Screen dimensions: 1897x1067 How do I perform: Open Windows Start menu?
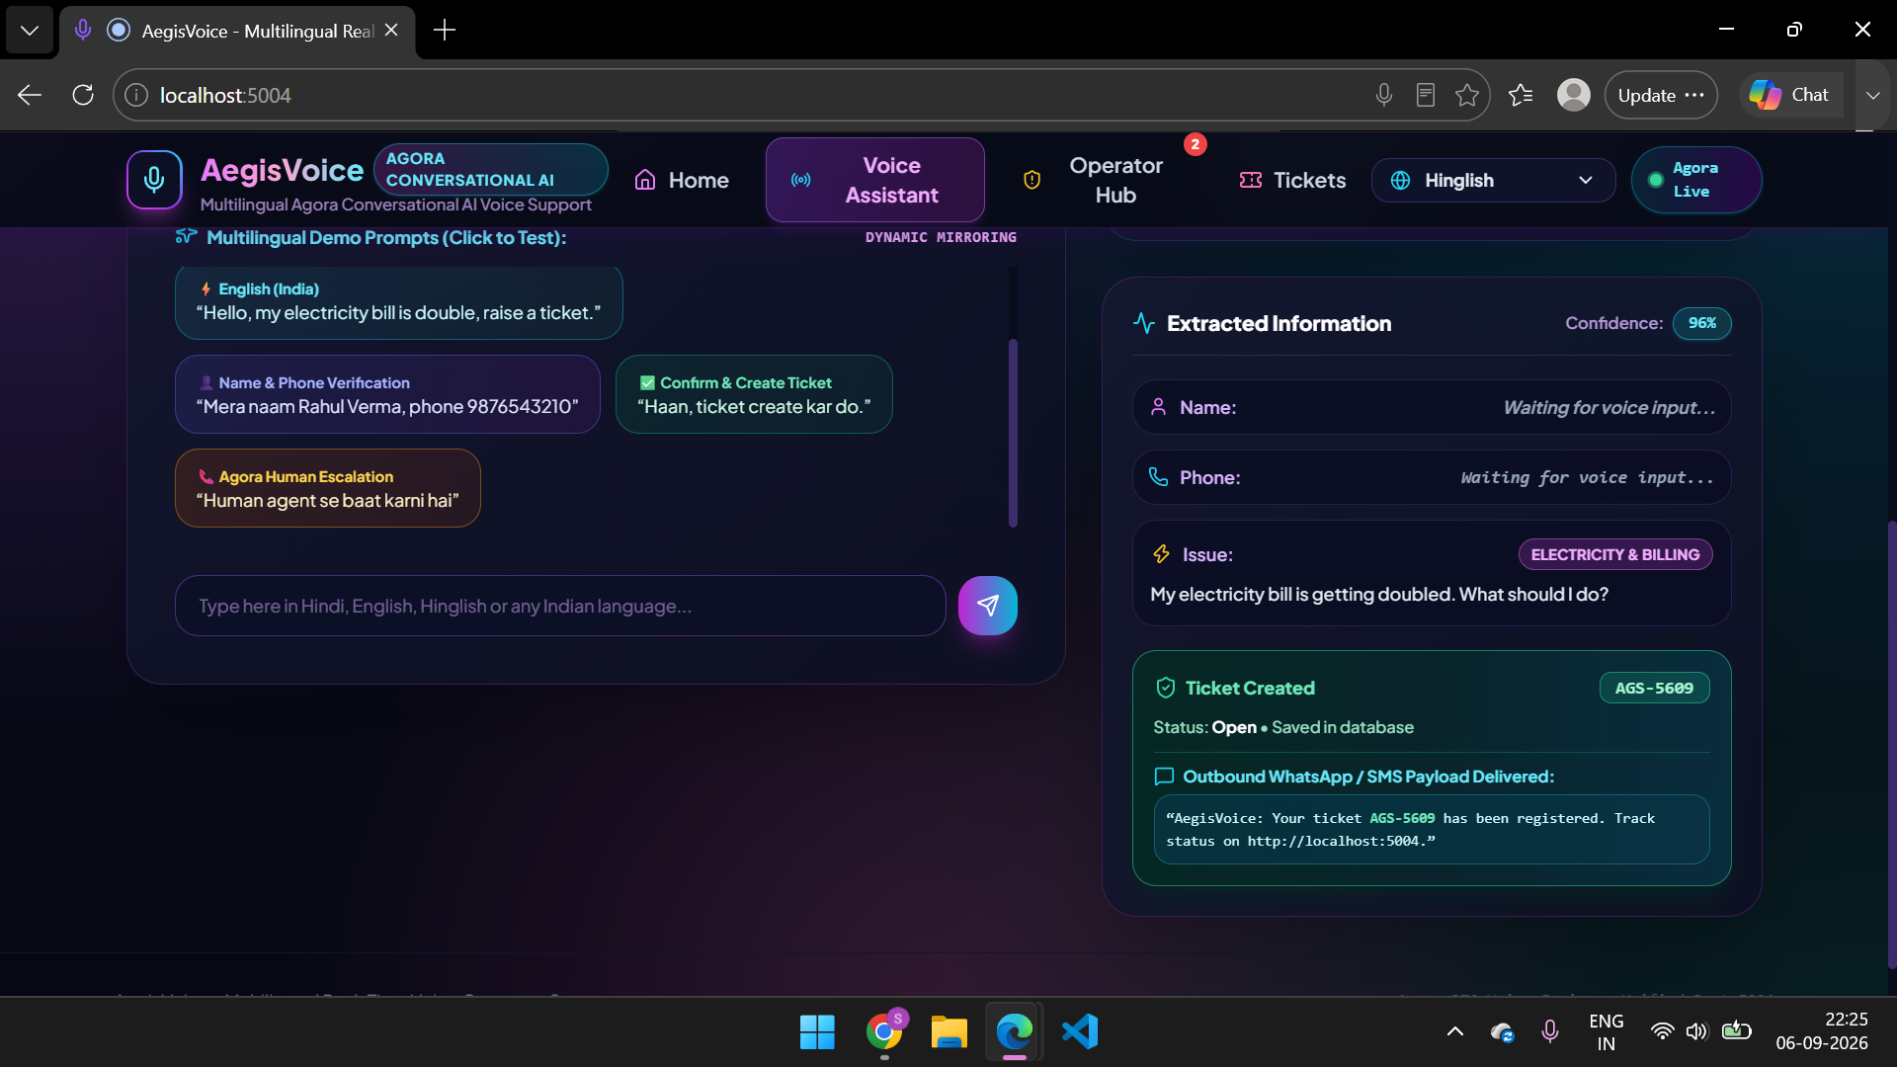[x=817, y=1031]
